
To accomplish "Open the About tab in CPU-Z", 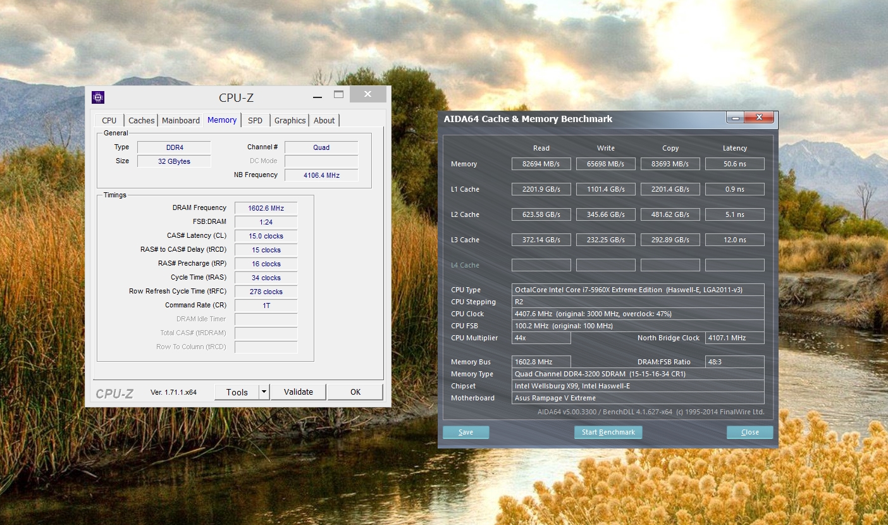I will coord(324,120).
